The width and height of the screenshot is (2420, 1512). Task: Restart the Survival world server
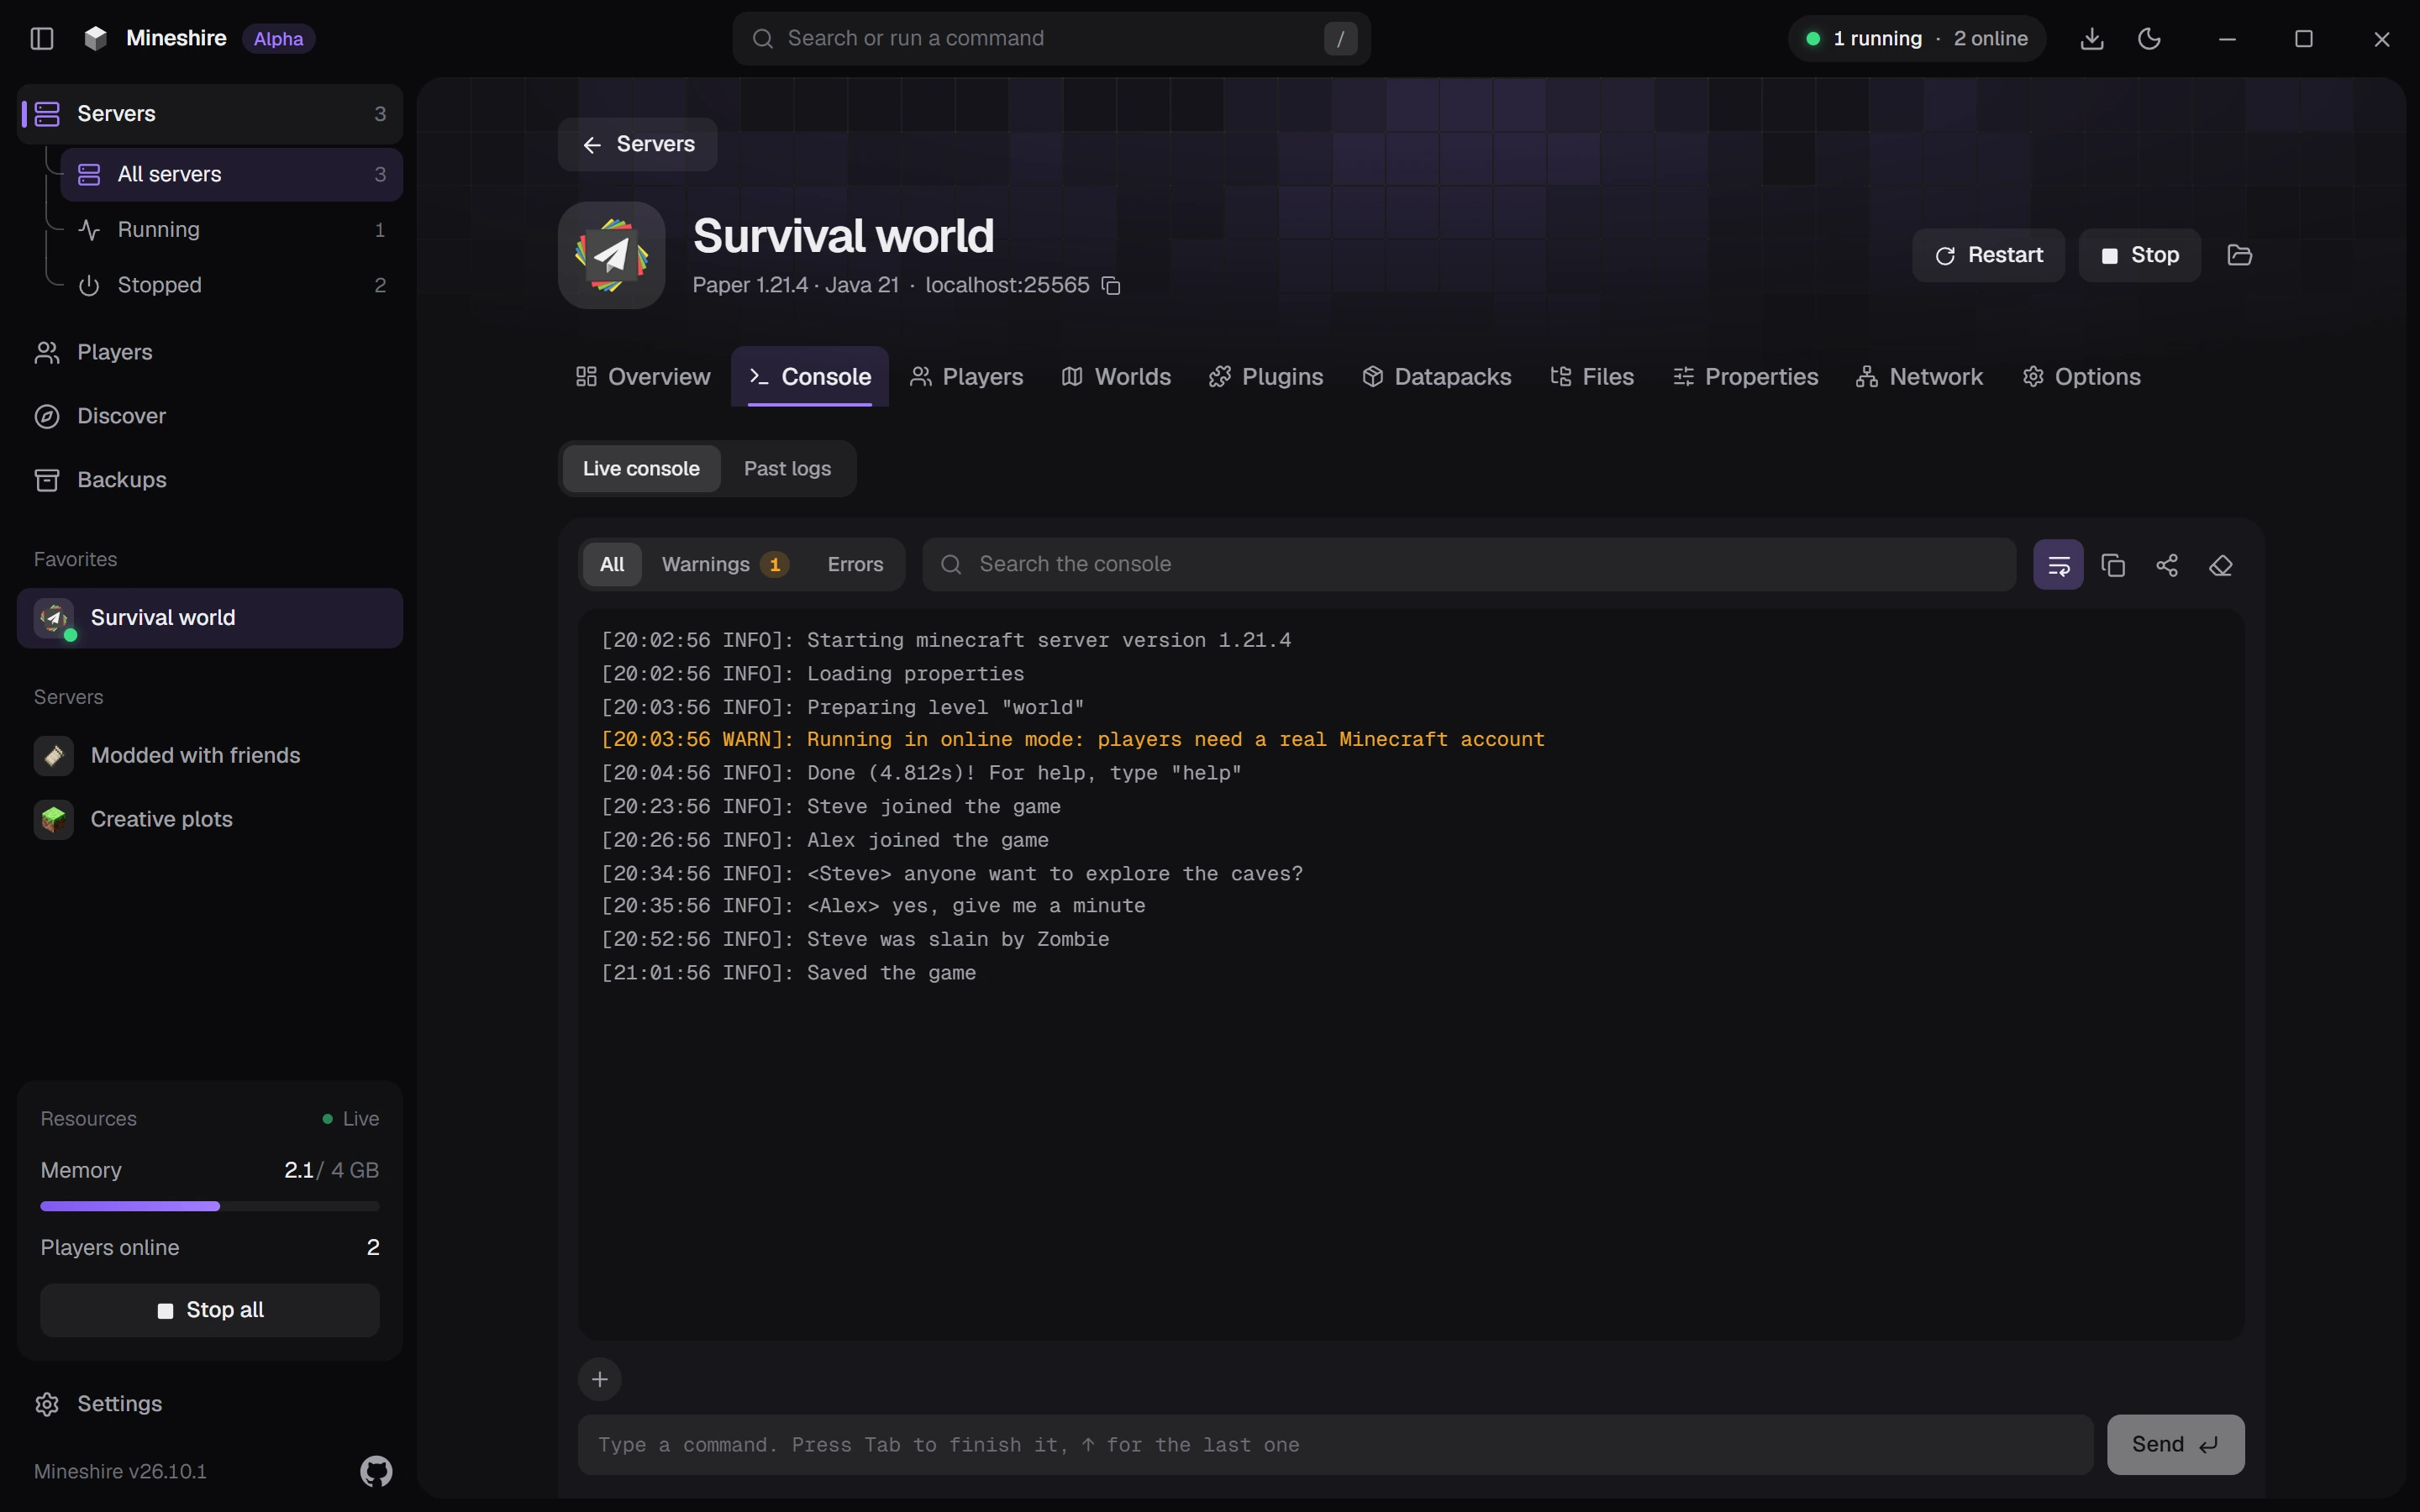click(x=1988, y=255)
